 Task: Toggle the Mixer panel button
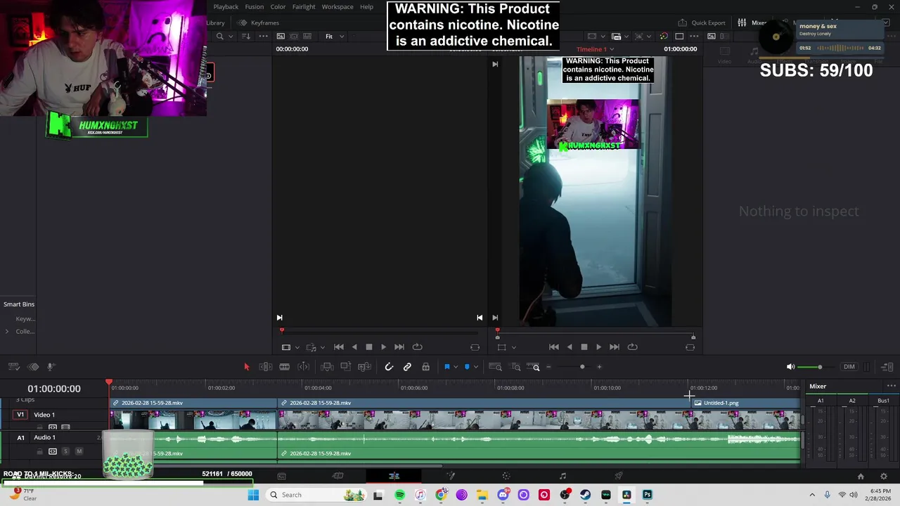tap(752, 22)
